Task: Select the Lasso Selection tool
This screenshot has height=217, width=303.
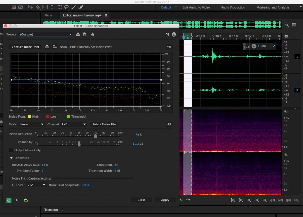Action: coord(66,7)
